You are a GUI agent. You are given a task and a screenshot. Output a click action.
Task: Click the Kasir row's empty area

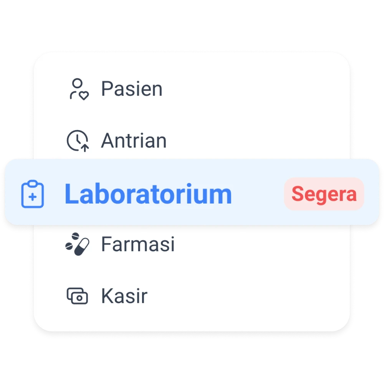point(247,296)
